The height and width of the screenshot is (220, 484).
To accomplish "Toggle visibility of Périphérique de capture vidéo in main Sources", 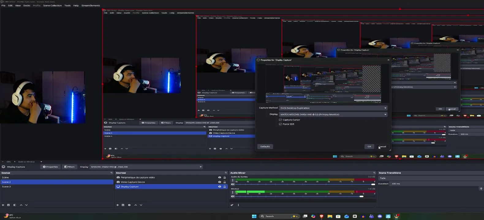I will point(220,178).
